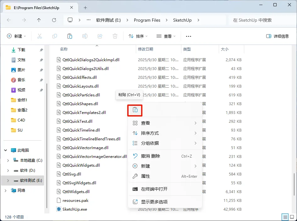This screenshot has height=221, width=297.
Task: Unpin 文档 using its pin icon
Action: pyautogui.click(x=41, y=60)
